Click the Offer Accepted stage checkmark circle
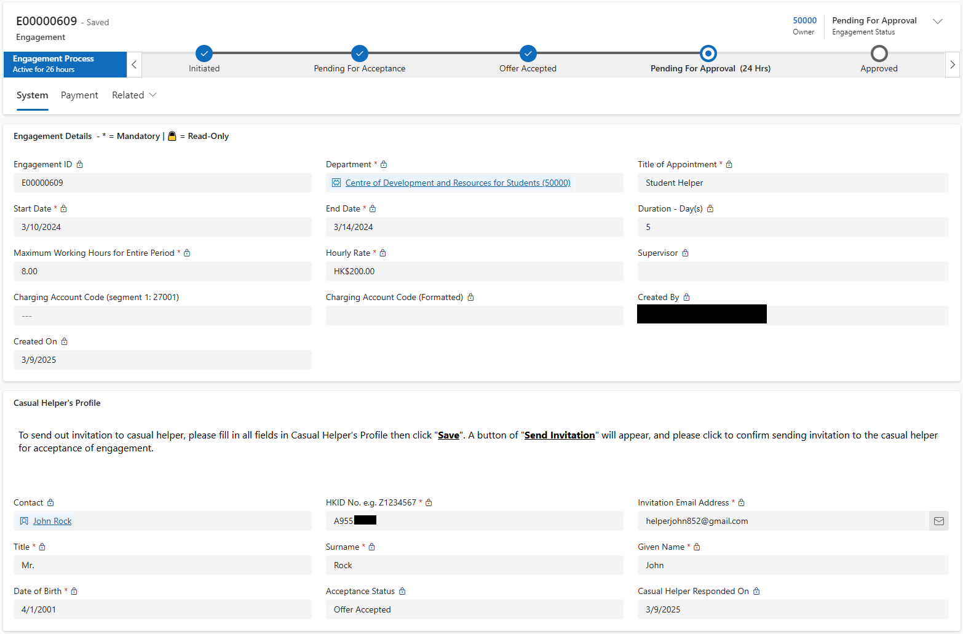Image resolution: width=963 pixels, height=634 pixels. coord(528,53)
